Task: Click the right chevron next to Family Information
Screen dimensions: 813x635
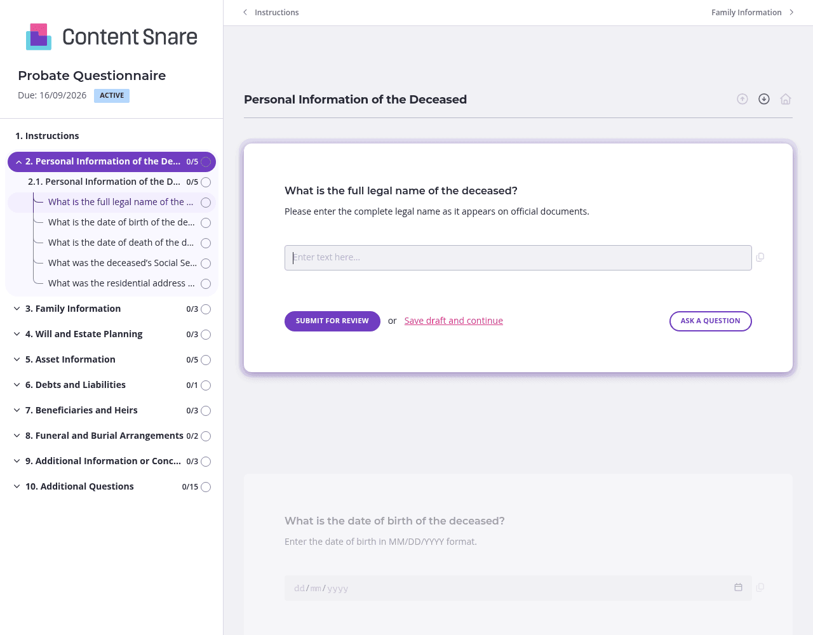Action: tap(791, 12)
